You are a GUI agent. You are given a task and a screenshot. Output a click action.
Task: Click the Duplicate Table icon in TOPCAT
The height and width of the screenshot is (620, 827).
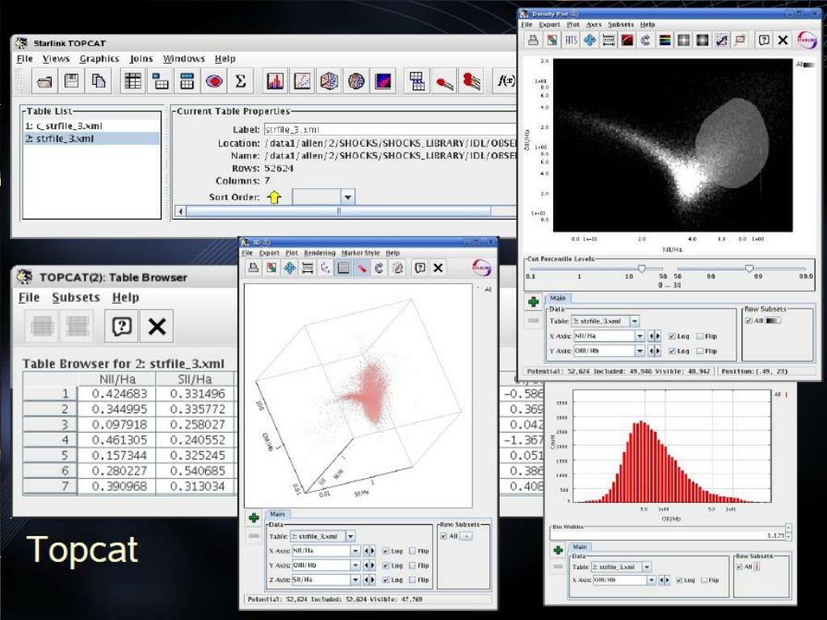tap(98, 82)
